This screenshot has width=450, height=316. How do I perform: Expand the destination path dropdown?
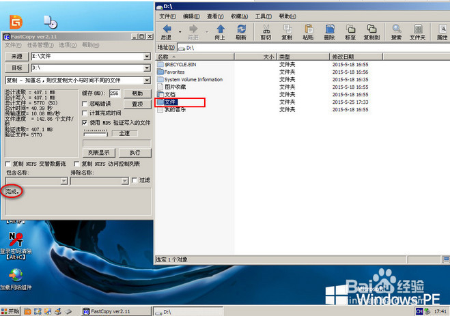pyautogui.click(x=147, y=68)
